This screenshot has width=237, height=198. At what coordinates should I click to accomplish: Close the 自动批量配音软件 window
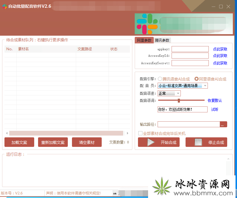228,7
